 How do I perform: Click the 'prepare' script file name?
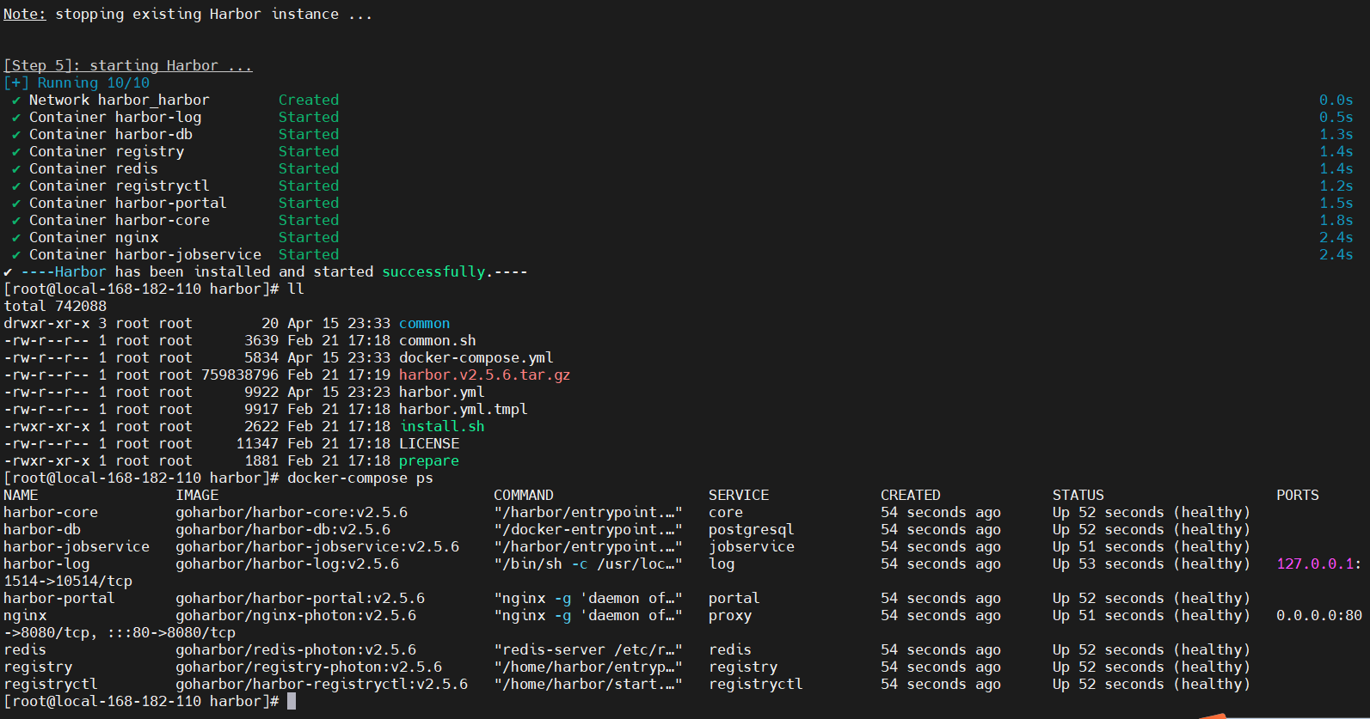coord(429,461)
